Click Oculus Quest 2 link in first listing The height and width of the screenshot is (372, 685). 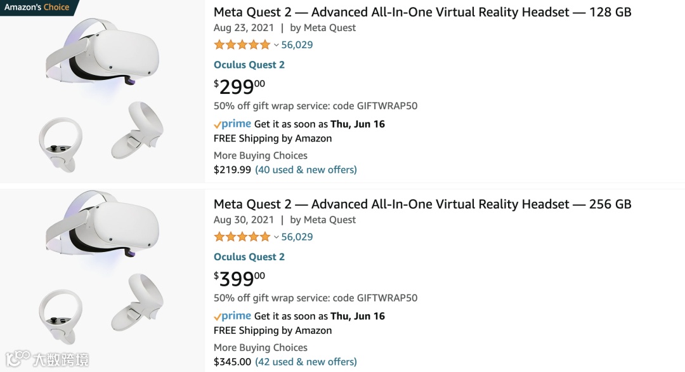pos(249,65)
